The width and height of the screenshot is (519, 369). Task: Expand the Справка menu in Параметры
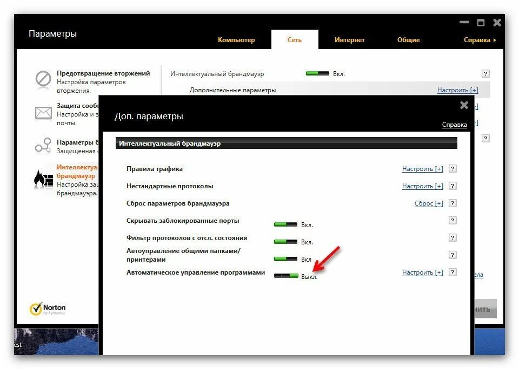[480, 40]
